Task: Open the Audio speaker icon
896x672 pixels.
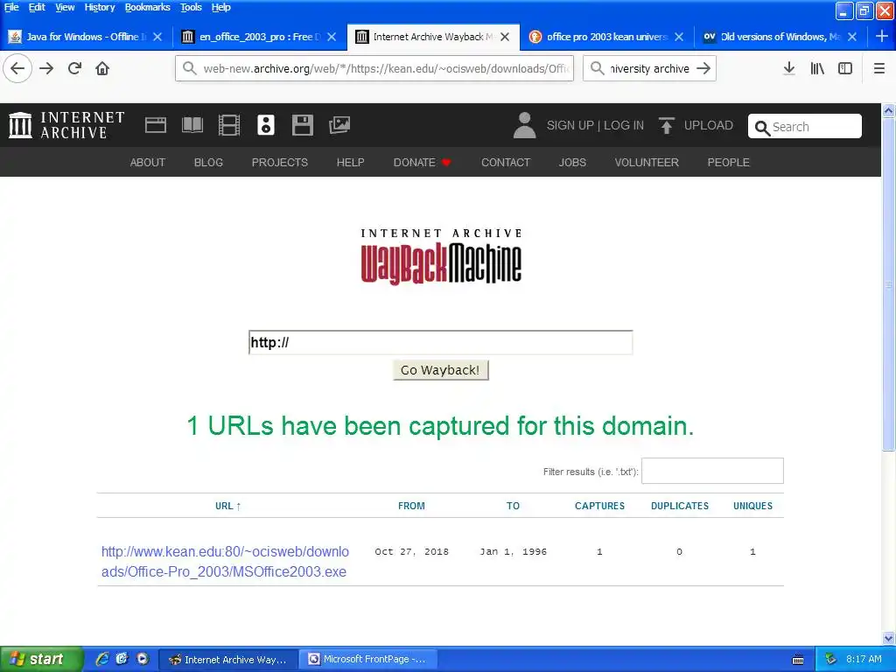Action: 266,125
